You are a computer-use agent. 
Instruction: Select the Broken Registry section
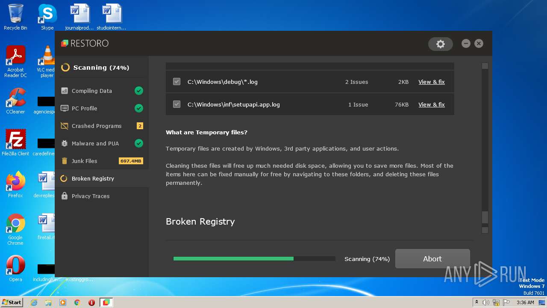[x=102, y=178]
